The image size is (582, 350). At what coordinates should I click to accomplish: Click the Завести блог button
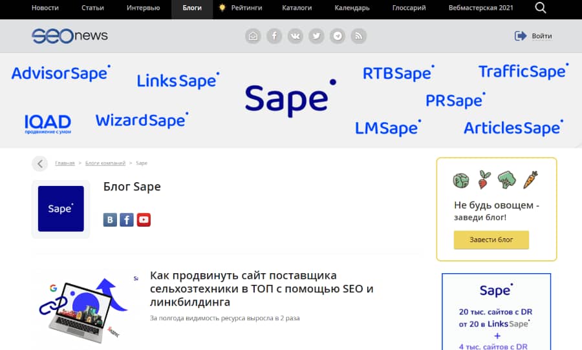click(x=491, y=240)
